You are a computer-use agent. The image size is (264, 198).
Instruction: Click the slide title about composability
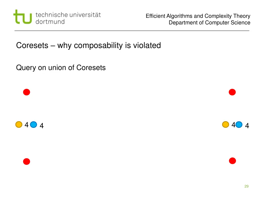click(x=88, y=45)
